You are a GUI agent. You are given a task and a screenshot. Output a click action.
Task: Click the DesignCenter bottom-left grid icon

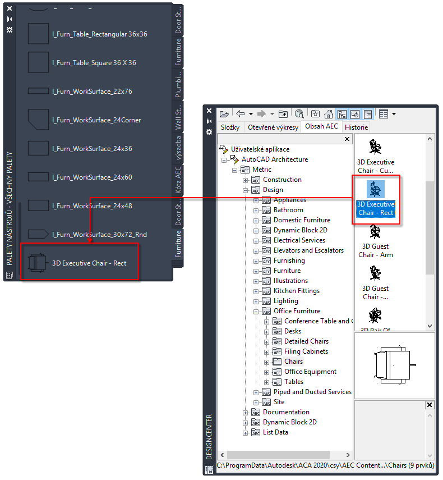pyautogui.click(x=209, y=469)
